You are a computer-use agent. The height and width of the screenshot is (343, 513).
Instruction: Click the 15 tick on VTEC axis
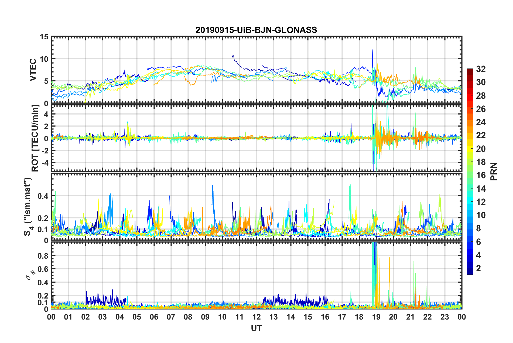click(44, 37)
